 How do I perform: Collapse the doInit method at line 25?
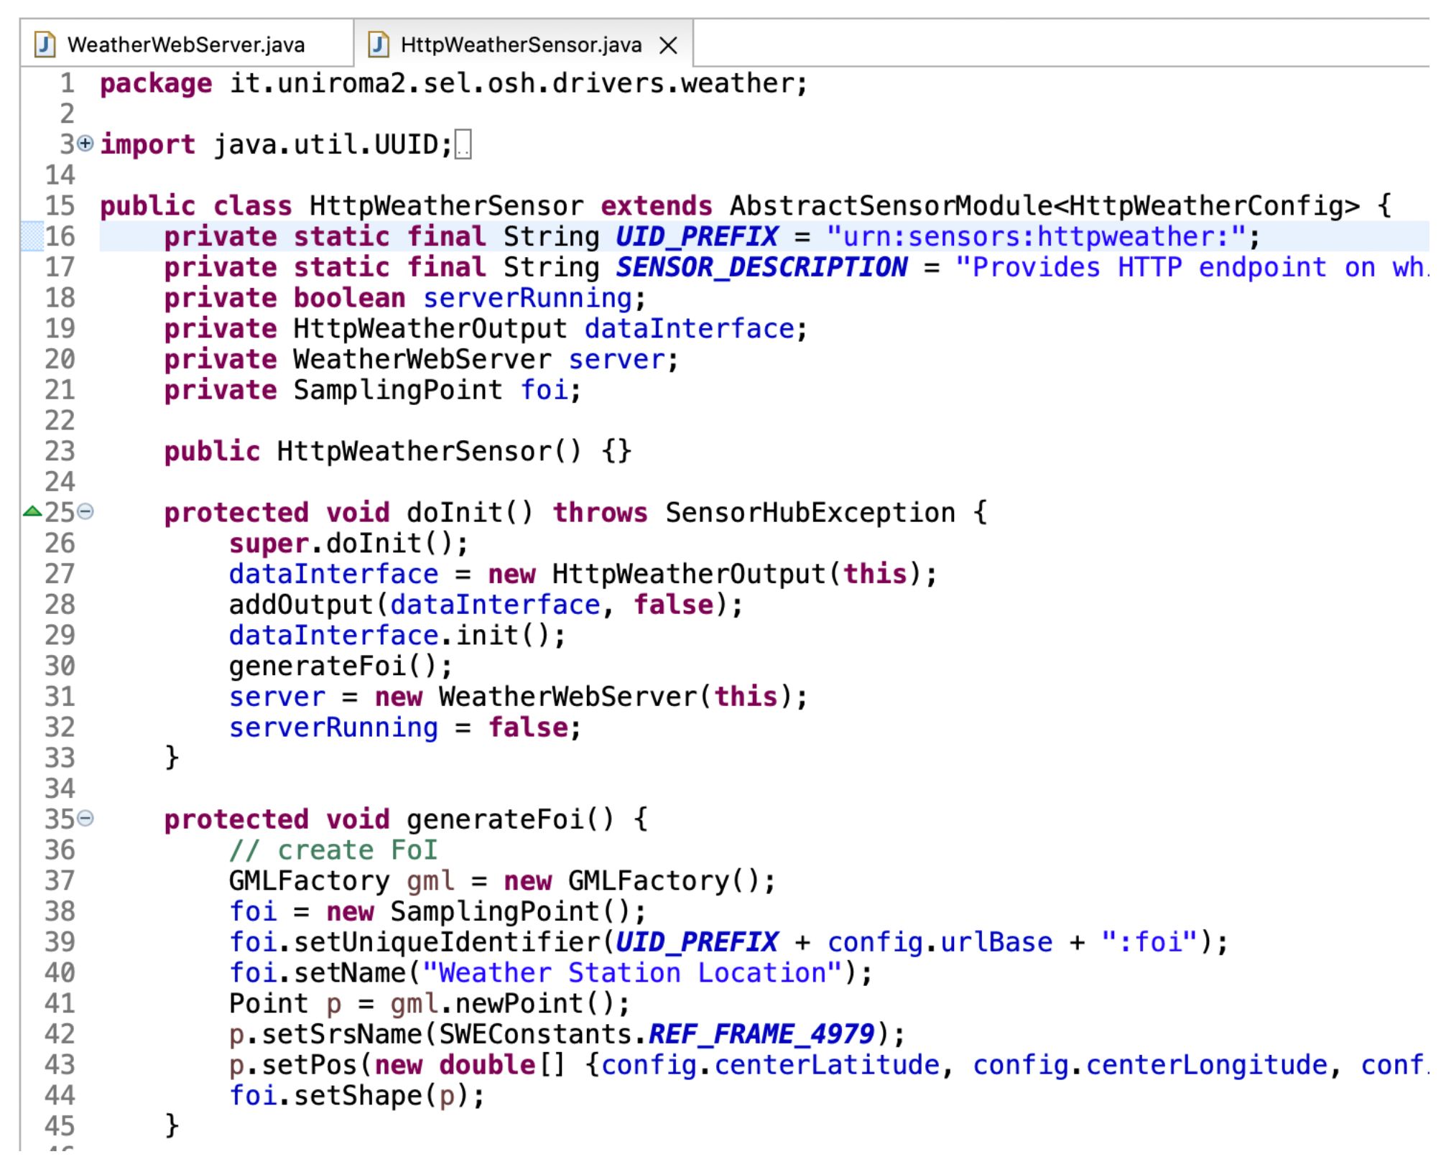[x=85, y=512]
